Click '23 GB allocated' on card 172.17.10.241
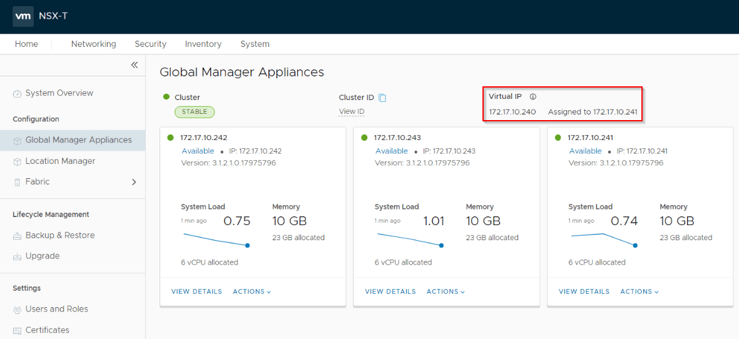The width and height of the screenshot is (739, 339). tap(686, 238)
